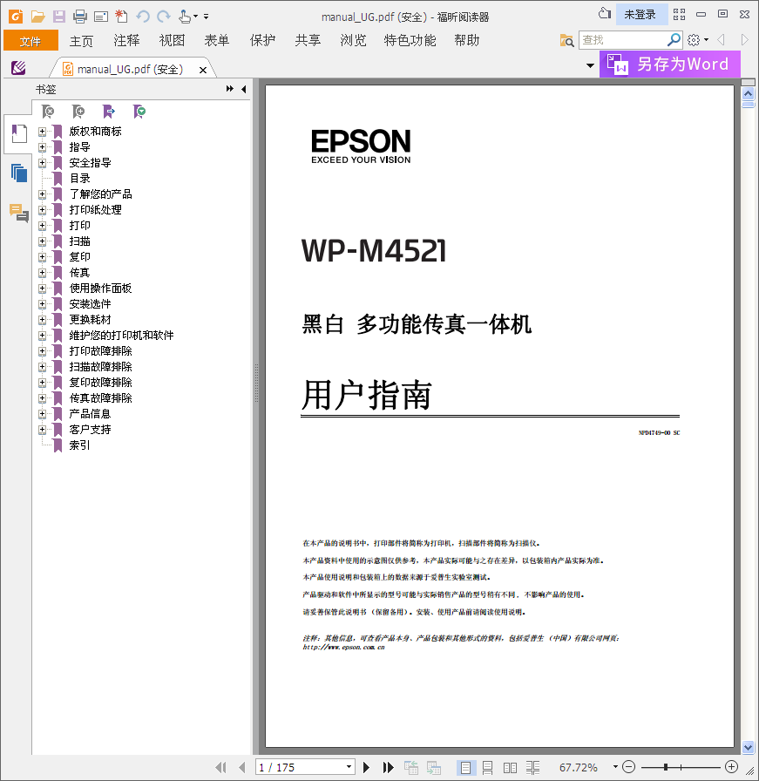The image size is (759, 781).
Task: Click the scroll up arrow of document scrollbar
Action: click(x=748, y=93)
